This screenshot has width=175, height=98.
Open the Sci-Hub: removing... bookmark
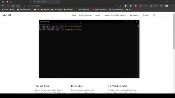(116, 10)
